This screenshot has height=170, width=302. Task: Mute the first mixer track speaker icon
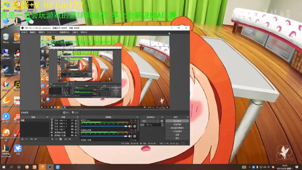[x=130, y=126]
